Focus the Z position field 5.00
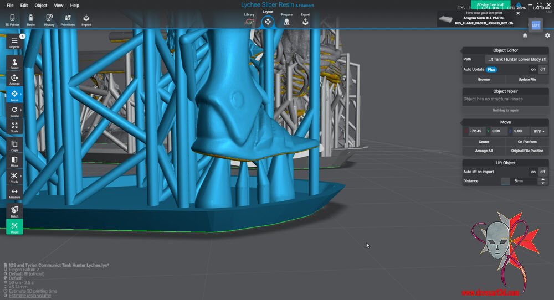This screenshot has height=300, width=554. (x=520, y=131)
